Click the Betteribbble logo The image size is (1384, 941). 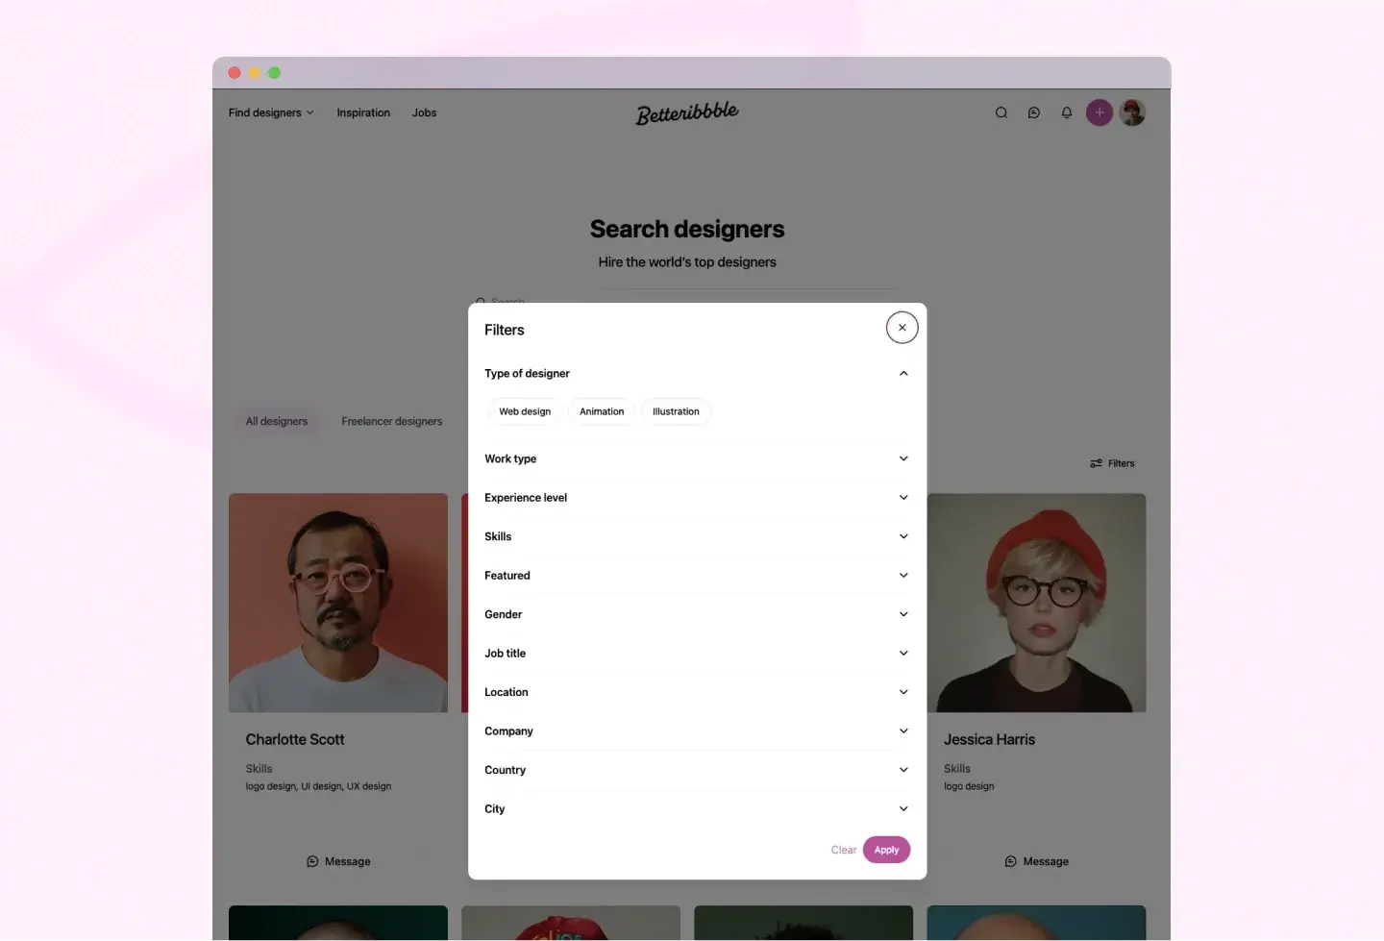tap(687, 112)
